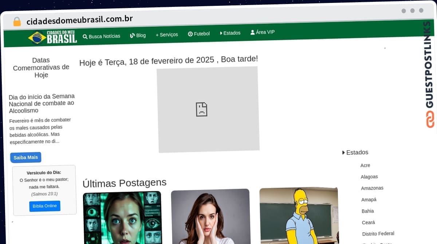Select Ceará in the states list

[x=369, y=222]
